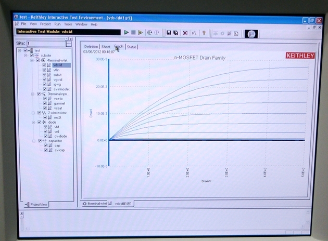Toggle the cv-nmosfet checkbox
This screenshot has width=328, height=241.
(45, 89)
